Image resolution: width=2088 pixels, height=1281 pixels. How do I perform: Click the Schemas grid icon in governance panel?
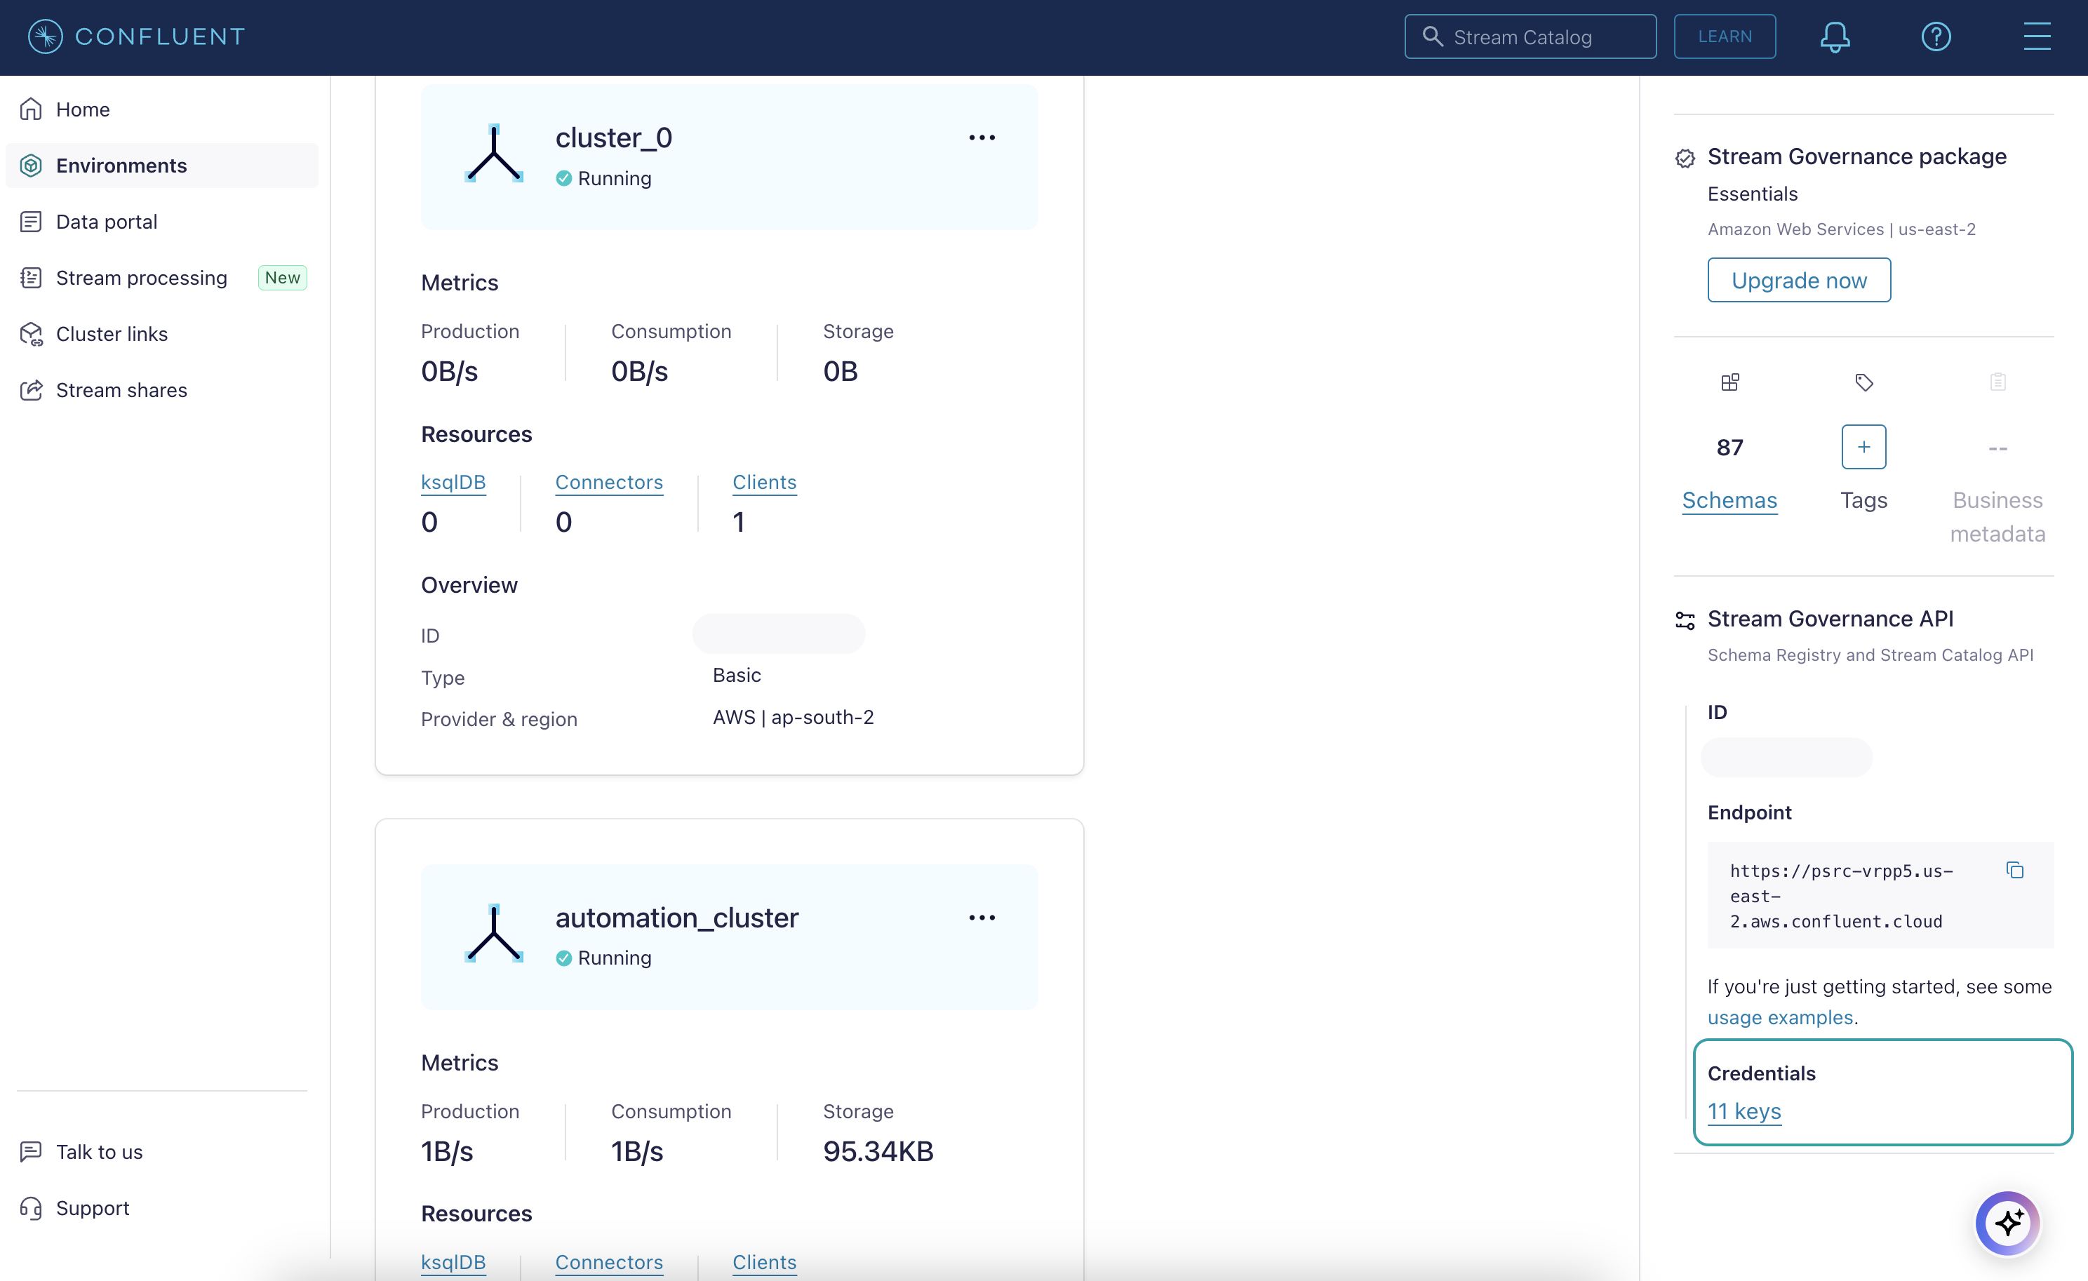(1729, 382)
